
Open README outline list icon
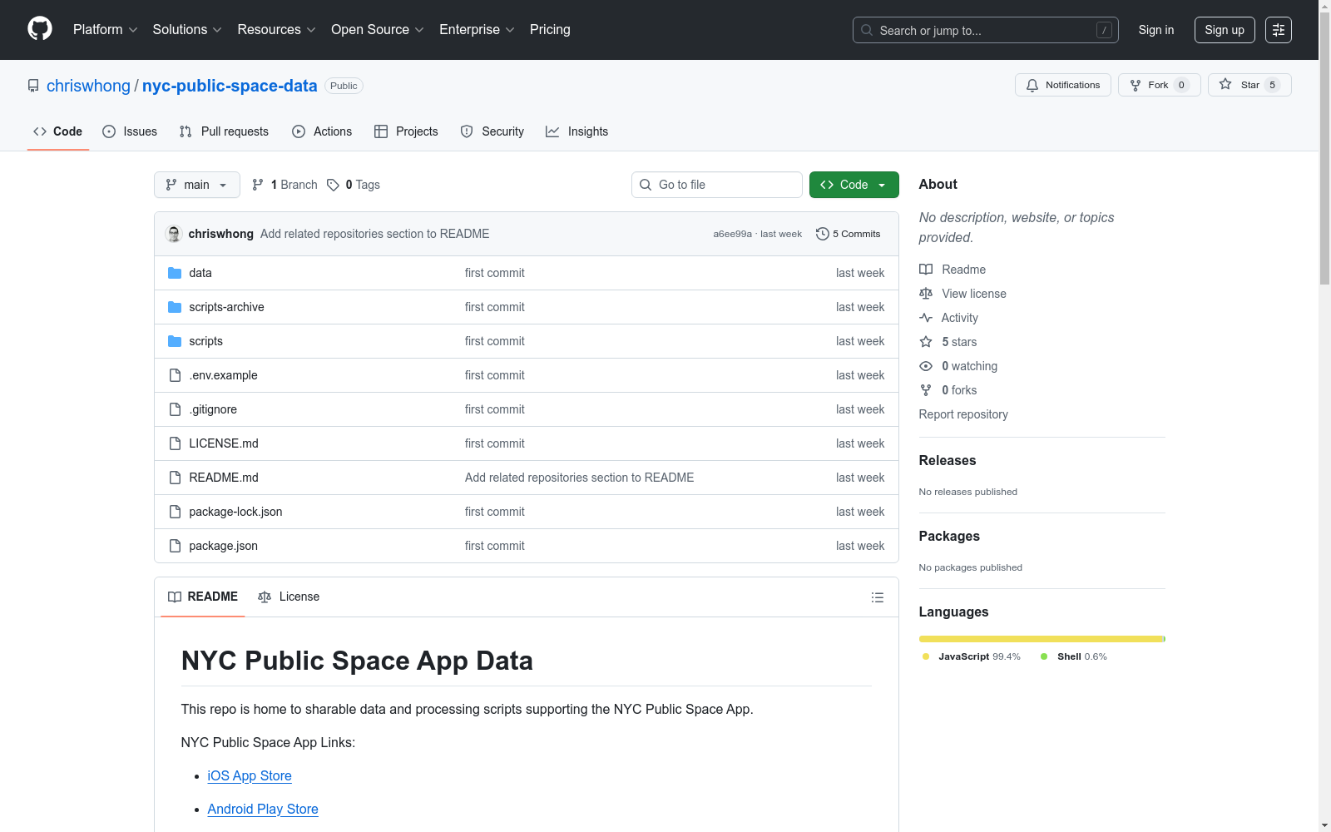(x=877, y=597)
